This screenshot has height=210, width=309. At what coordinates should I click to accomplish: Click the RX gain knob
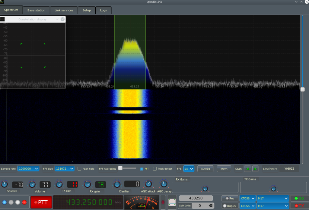pos(88,183)
